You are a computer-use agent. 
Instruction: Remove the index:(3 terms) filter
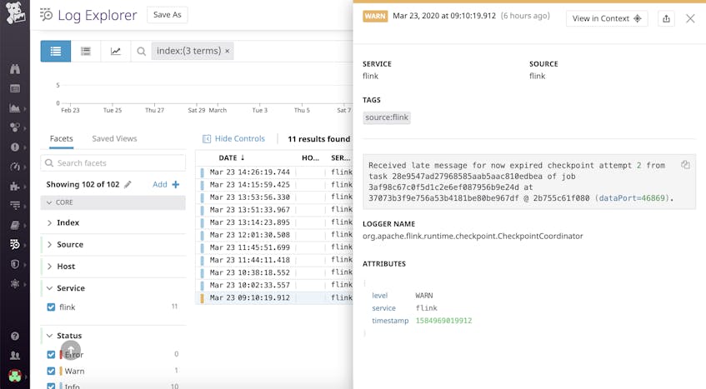coord(228,52)
